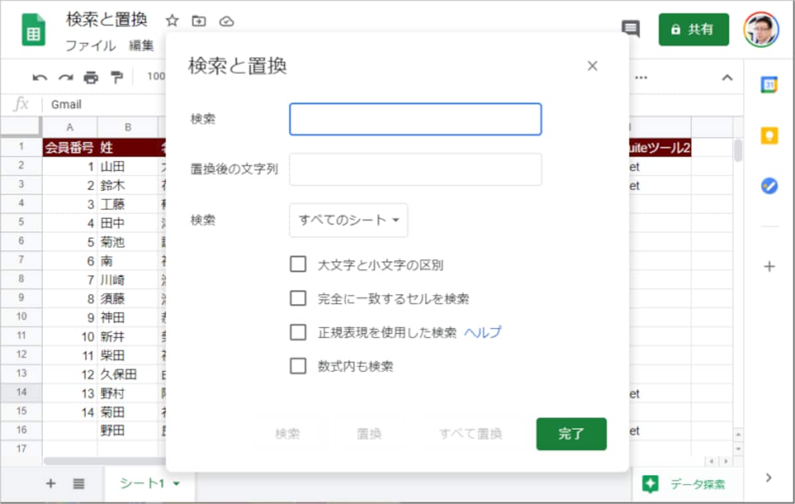Open the comment history icon
795x504 pixels.
(631, 29)
